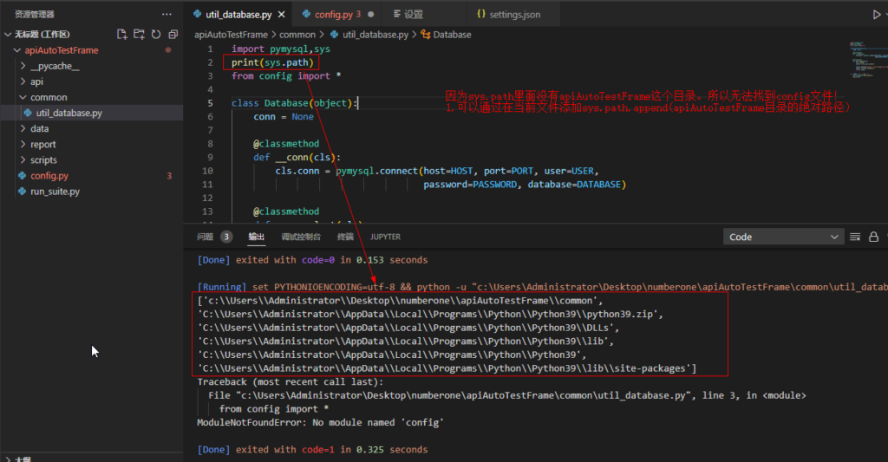Close the util_database.py editor tab
Viewport: 888px width, 462px height.
[x=282, y=15]
